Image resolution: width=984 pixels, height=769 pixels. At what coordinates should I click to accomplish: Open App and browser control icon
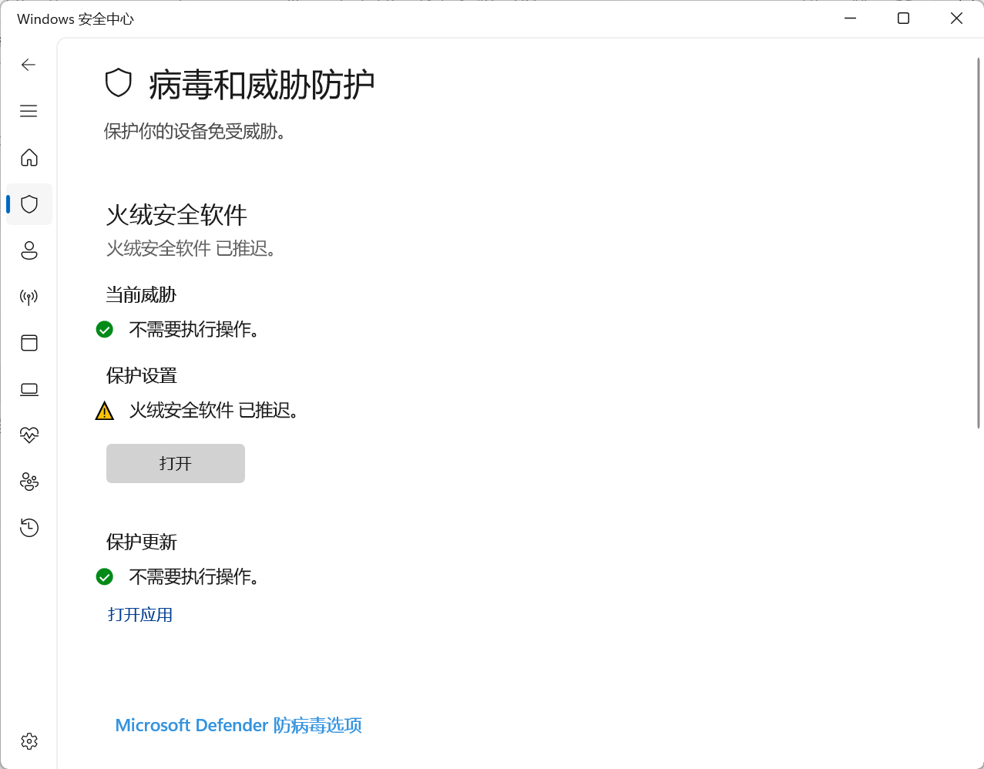point(29,343)
